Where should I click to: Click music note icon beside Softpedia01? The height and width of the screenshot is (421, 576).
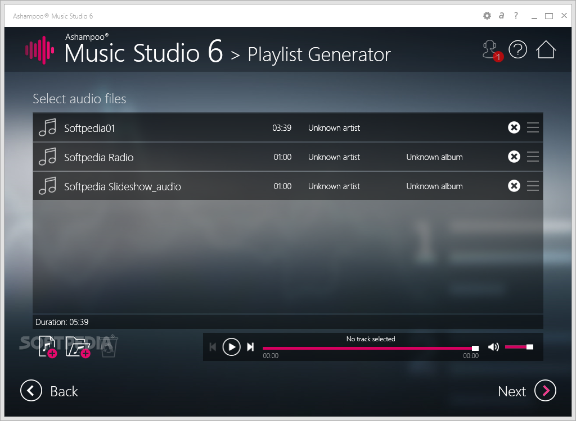point(48,127)
